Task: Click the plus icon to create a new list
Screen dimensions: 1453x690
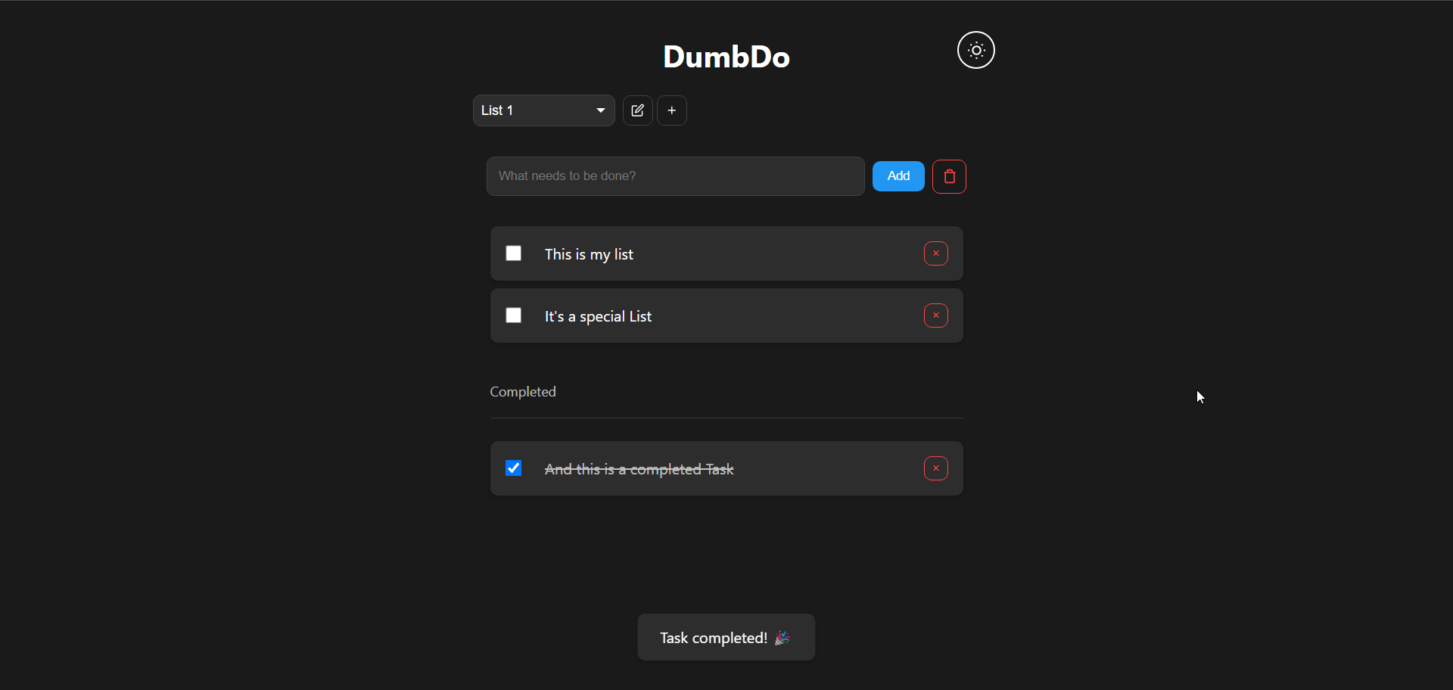Action: [x=672, y=110]
